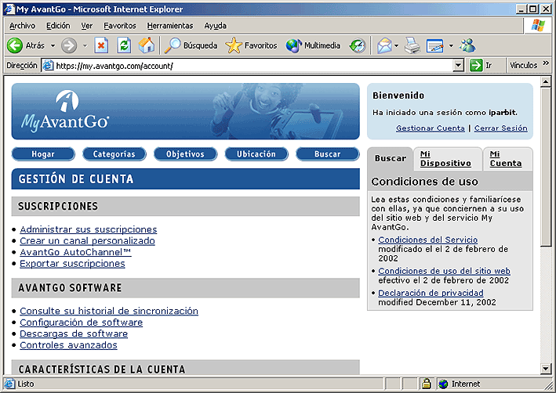Go to the Home page icon
Viewport: 556px width, 393px height.
pyautogui.click(x=146, y=45)
